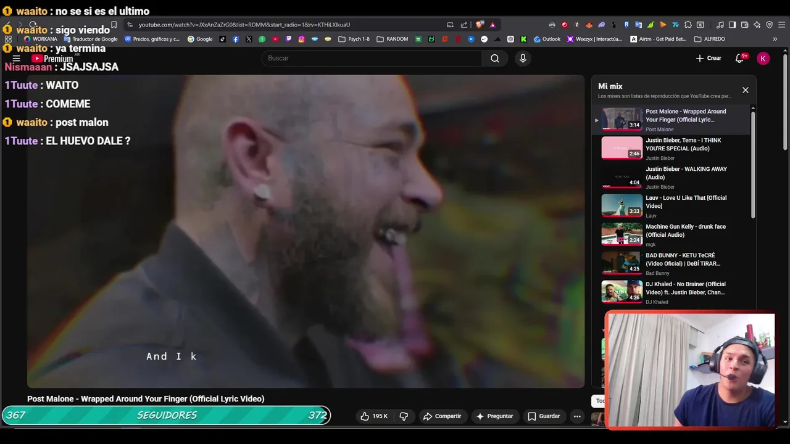Open the Traductor de Google bookmark

[x=91, y=39]
